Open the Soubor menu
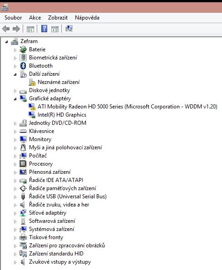222x270 pixels. click(13, 18)
